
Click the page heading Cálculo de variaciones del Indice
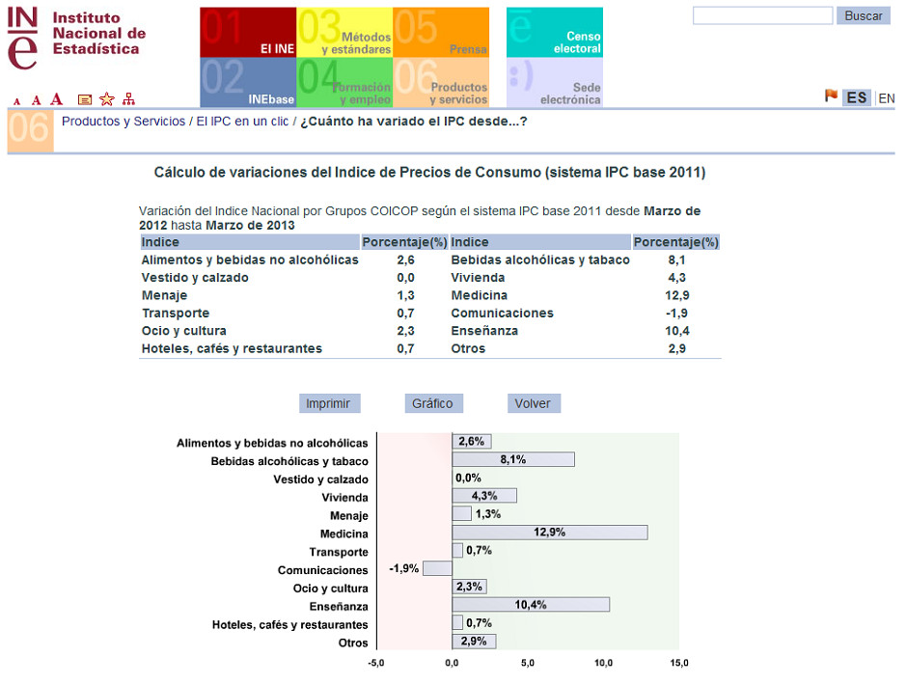point(429,173)
